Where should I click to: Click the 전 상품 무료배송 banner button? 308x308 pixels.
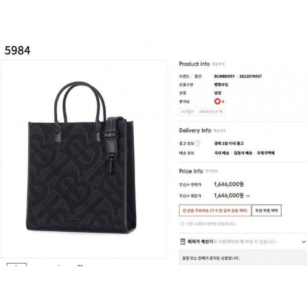tap(215, 211)
